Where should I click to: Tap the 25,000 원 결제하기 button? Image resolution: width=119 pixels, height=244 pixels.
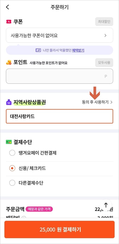pyautogui.click(x=59, y=230)
